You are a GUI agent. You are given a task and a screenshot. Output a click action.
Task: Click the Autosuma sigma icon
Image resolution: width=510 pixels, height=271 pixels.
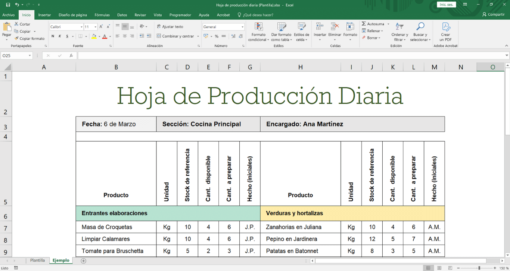pyautogui.click(x=364, y=24)
